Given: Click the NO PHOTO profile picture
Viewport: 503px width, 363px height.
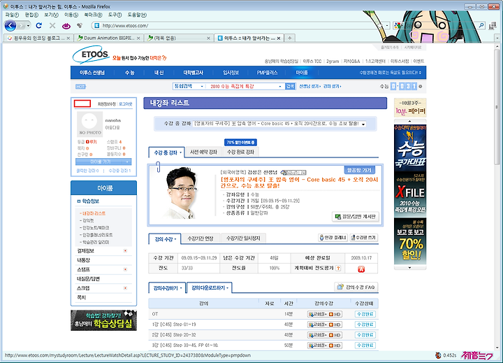Looking at the screenshot, I should [90, 124].
